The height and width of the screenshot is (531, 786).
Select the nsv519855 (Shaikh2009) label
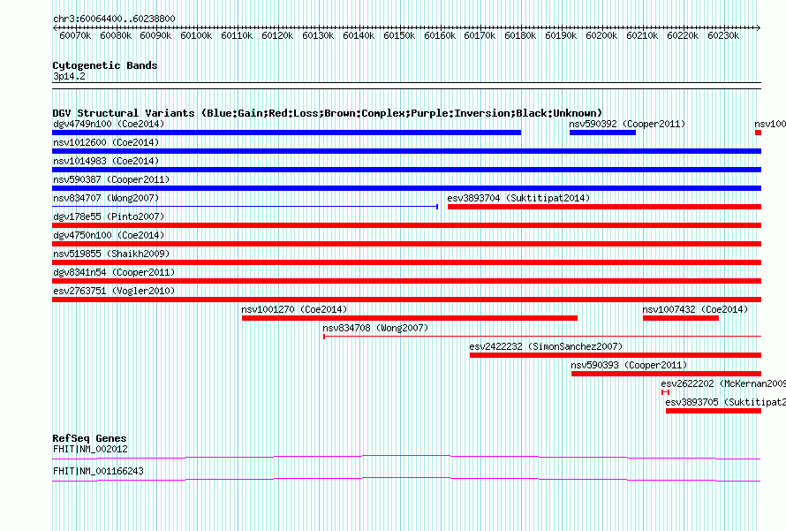tap(111, 254)
